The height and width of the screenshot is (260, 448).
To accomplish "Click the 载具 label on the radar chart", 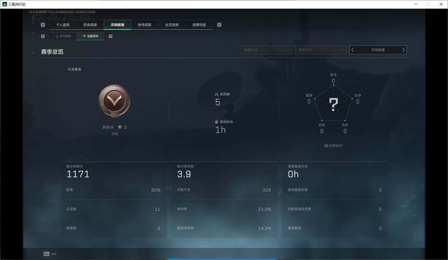I will click(x=309, y=95).
